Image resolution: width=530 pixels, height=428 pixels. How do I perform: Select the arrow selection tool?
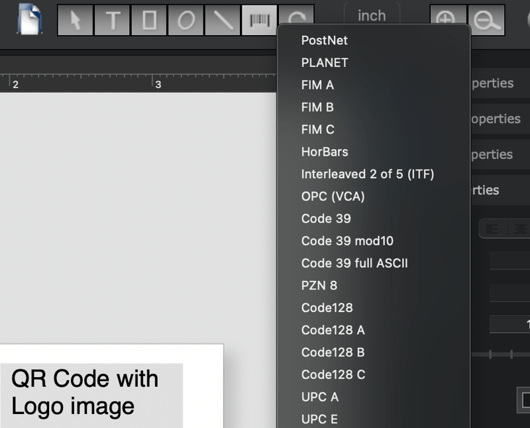click(75, 20)
